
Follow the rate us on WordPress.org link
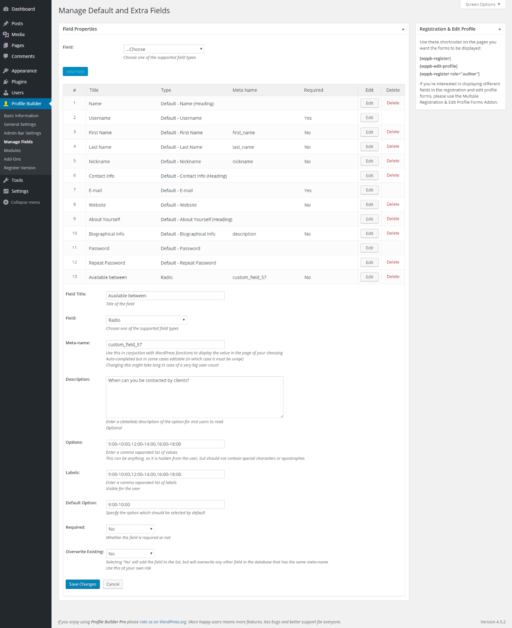click(163, 622)
